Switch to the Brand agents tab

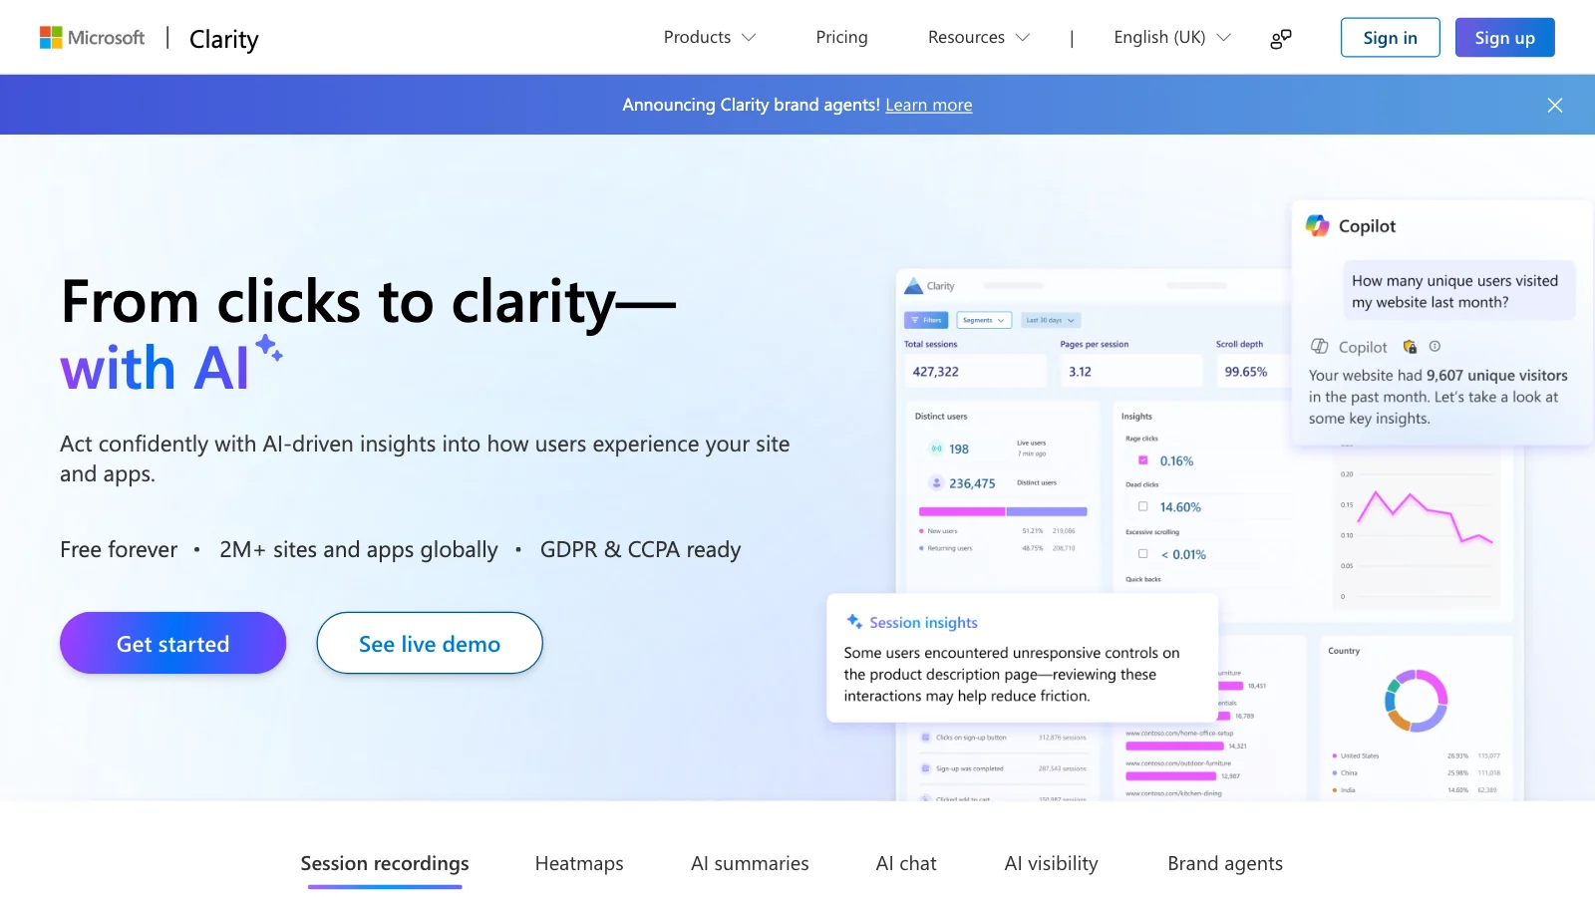[1225, 864]
